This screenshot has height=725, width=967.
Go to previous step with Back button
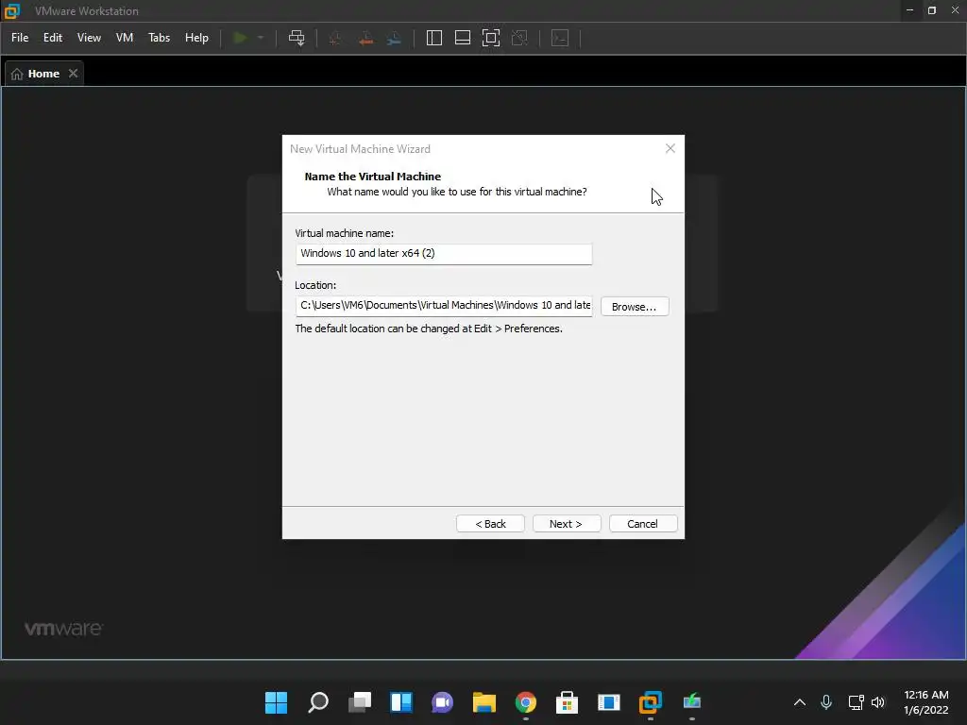pos(490,523)
